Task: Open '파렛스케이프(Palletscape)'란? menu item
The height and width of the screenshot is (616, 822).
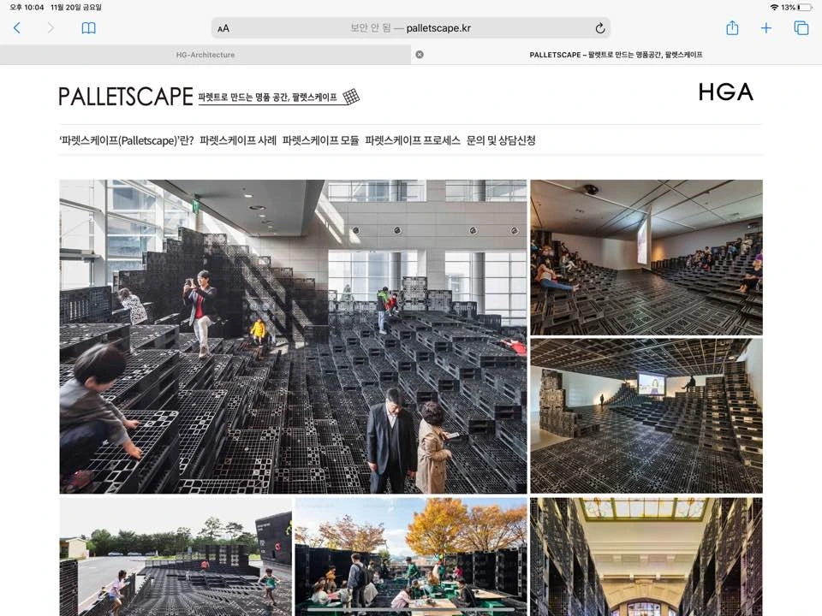Action: click(x=127, y=140)
